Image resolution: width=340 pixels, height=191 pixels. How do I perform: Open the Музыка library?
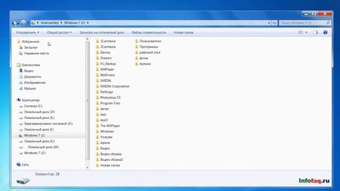[30, 89]
